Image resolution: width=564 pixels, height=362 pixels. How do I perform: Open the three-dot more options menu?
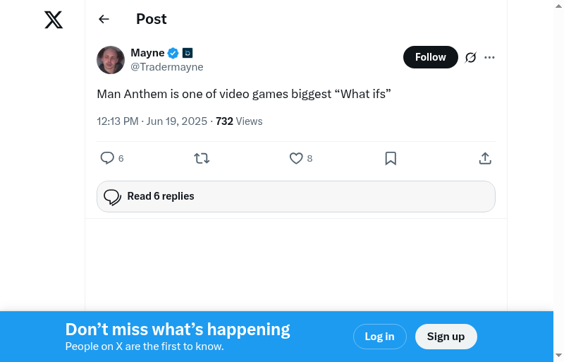[x=490, y=57]
